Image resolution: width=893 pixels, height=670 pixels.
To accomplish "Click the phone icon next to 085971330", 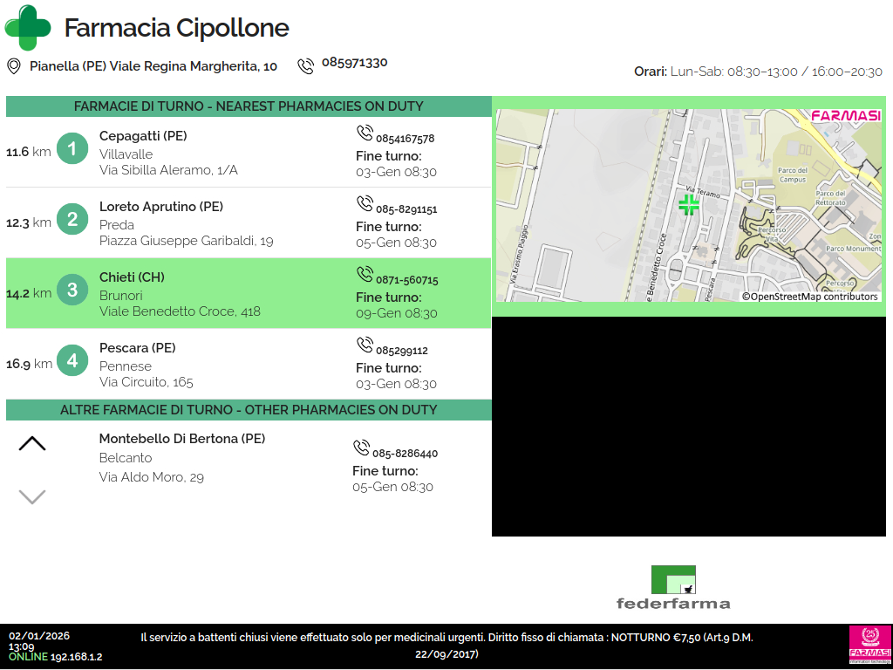I will click(305, 66).
